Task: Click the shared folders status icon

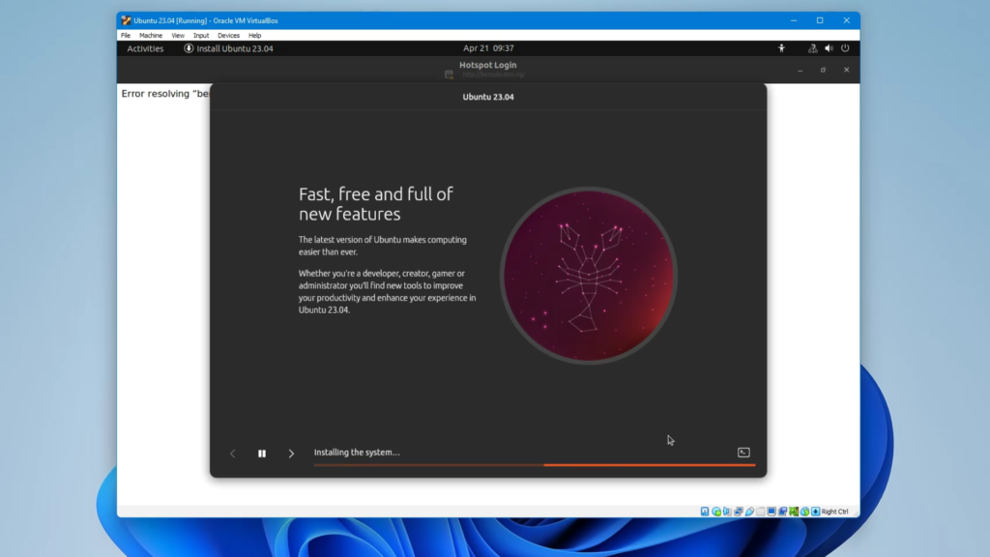Action: [760, 512]
